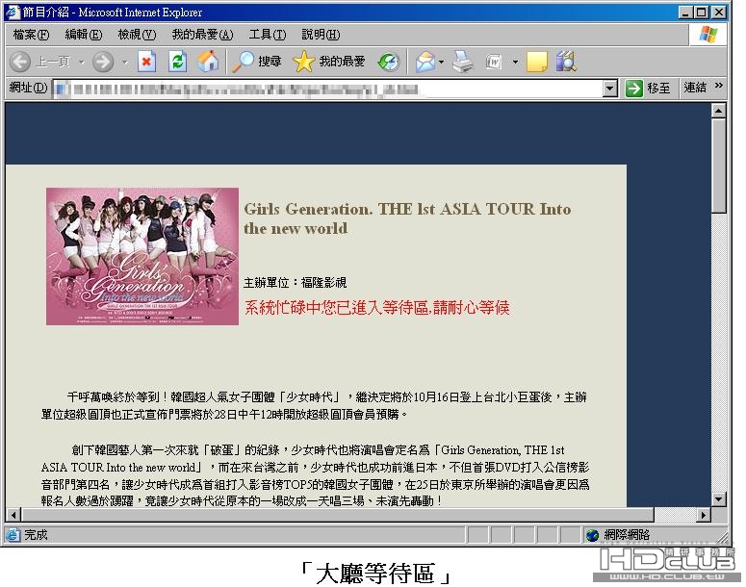Open the 我的最愛(A) menu
This screenshot has height=587, width=746.
point(202,35)
